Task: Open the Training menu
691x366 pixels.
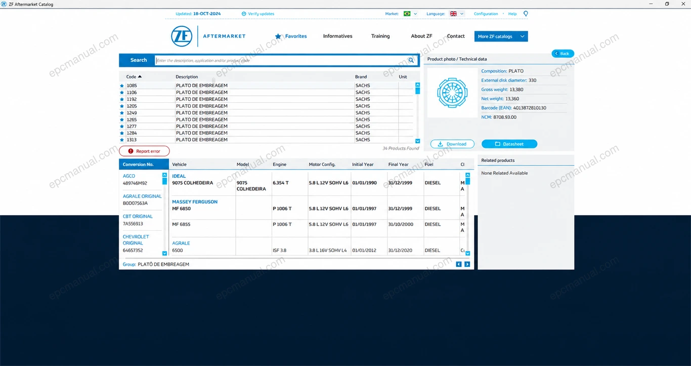Action: [380, 36]
